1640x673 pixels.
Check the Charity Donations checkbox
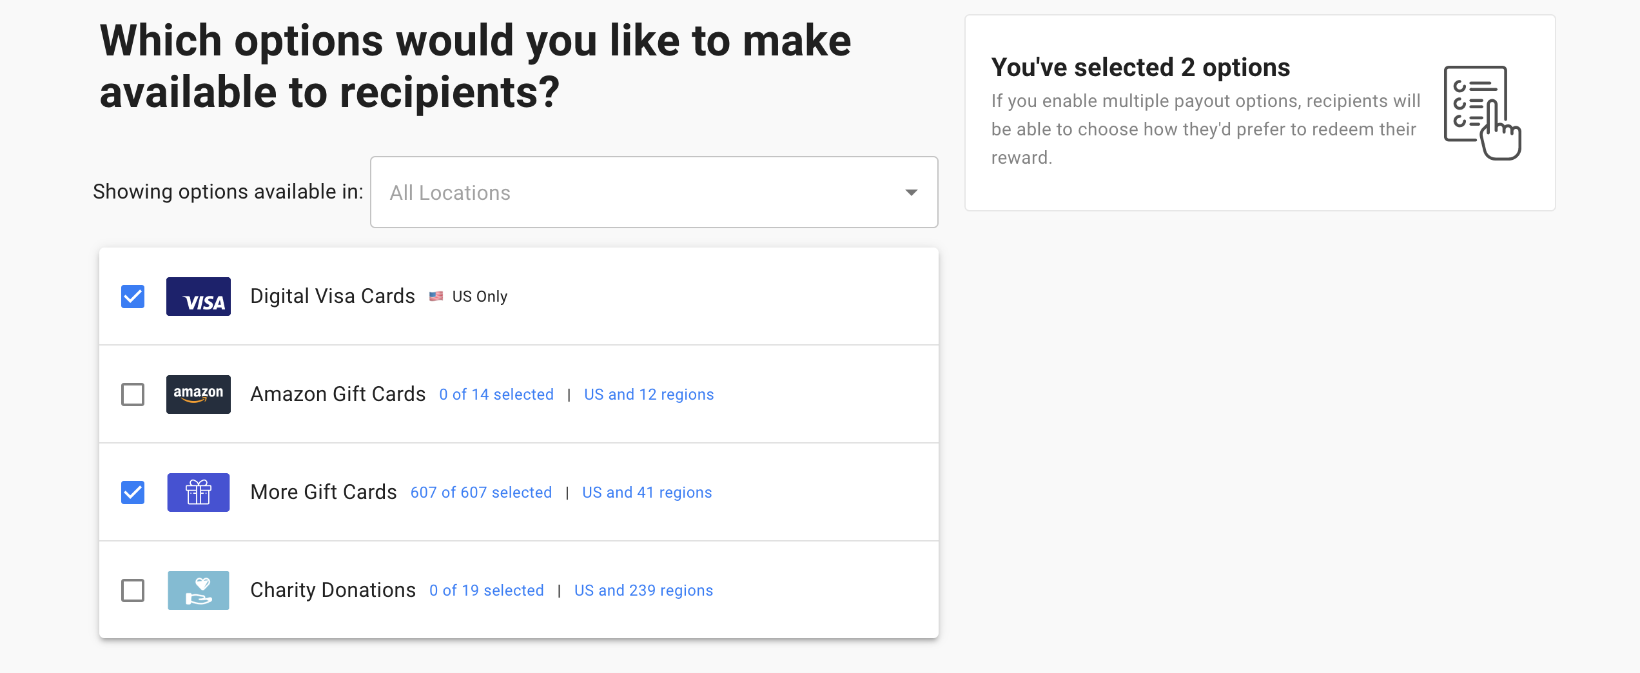click(x=133, y=590)
